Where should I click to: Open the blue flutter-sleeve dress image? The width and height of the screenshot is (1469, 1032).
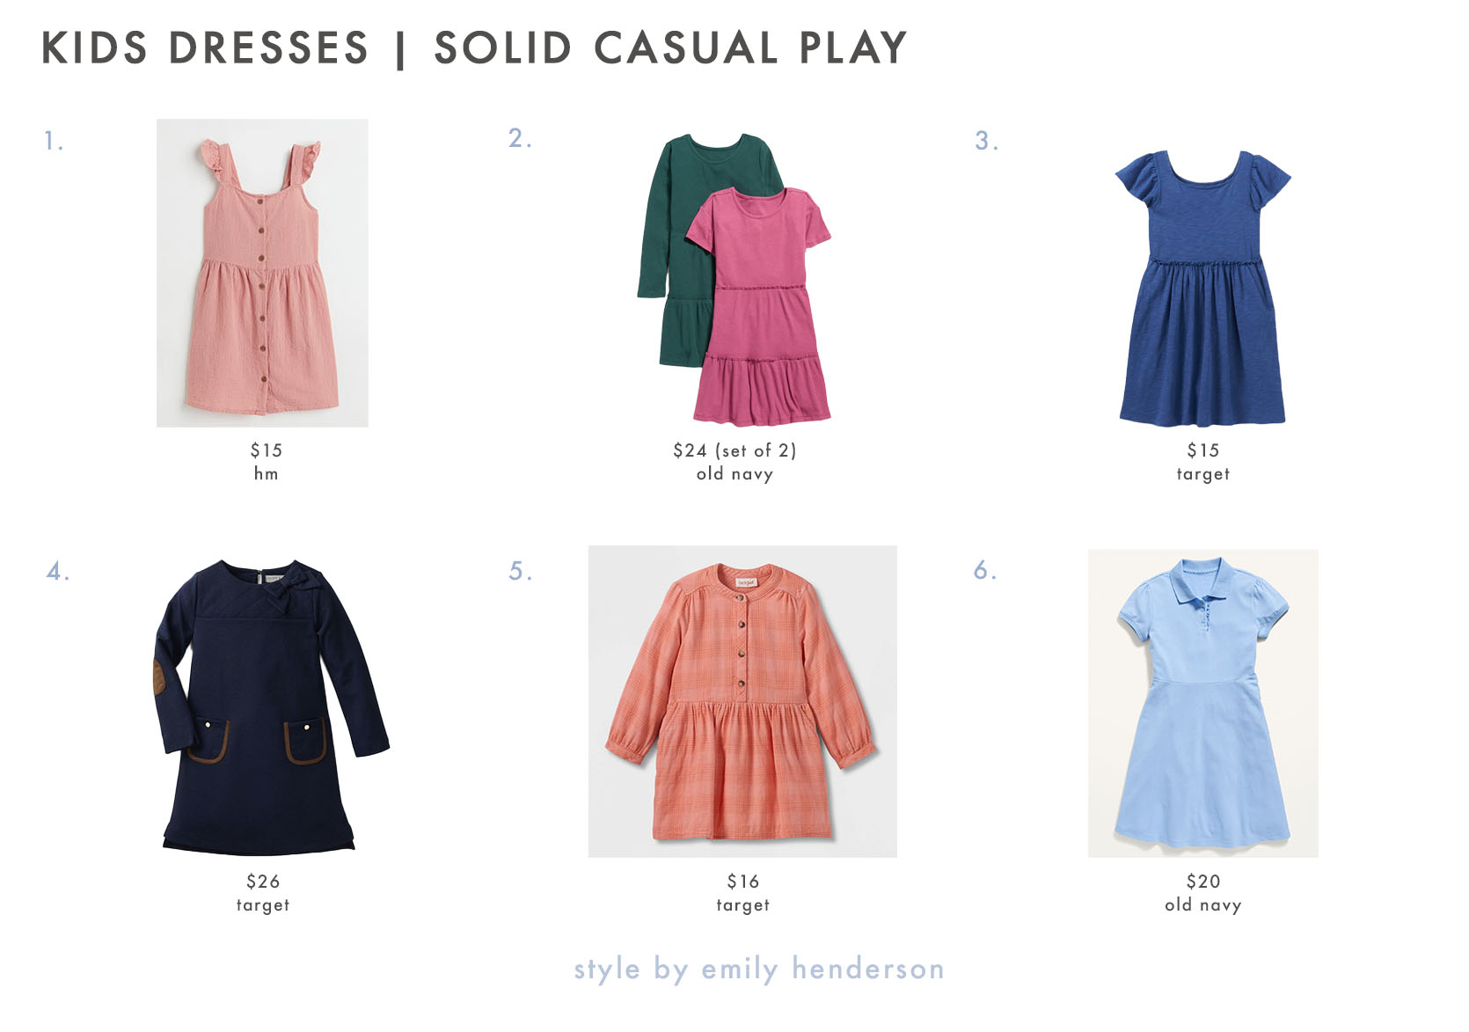click(1202, 288)
